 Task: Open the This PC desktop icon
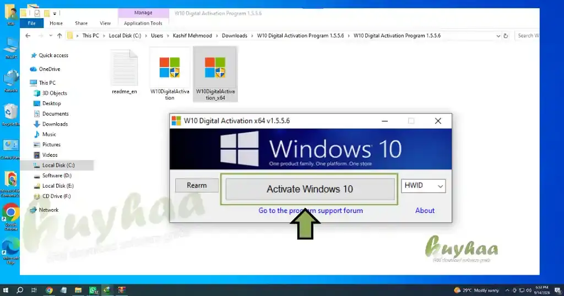pyautogui.click(x=11, y=48)
